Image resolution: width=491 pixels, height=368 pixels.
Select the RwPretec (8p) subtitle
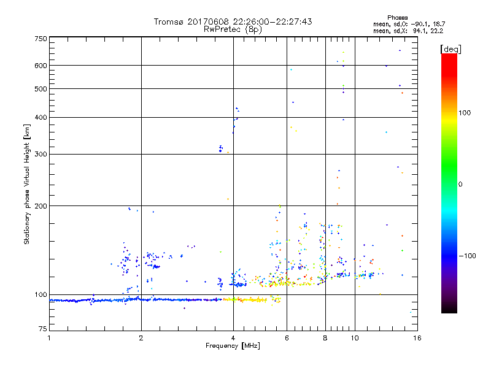[x=233, y=29]
